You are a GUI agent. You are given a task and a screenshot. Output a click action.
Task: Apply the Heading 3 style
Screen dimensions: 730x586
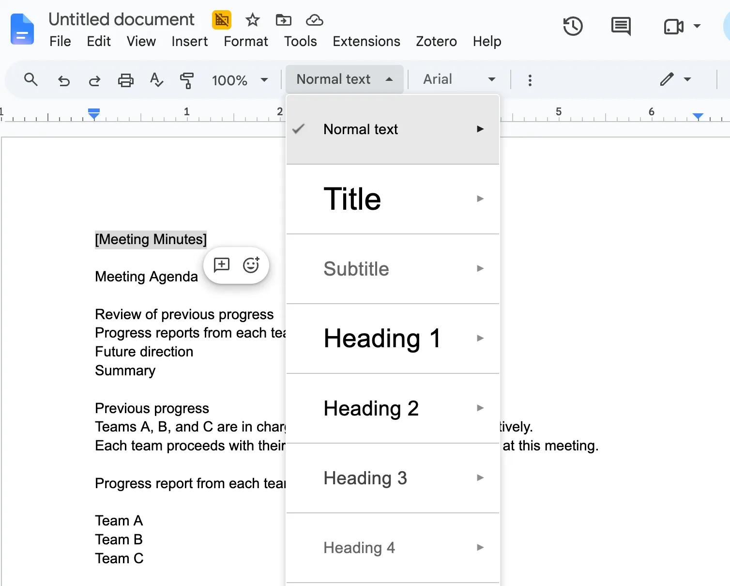pos(393,478)
